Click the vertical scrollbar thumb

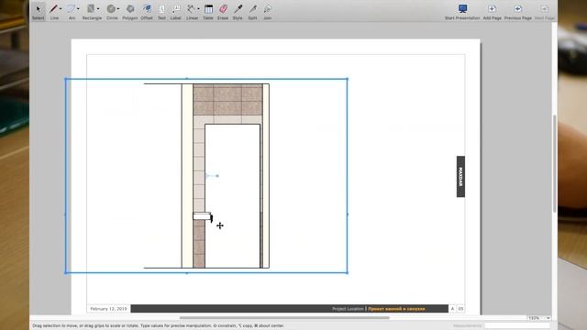click(554, 164)
